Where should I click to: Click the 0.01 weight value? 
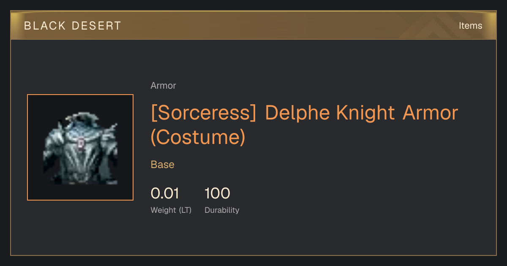[165, 193]
